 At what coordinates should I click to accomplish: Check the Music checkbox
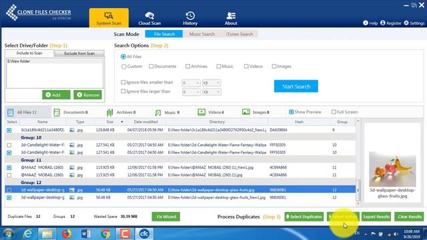[x=219, y=66]
